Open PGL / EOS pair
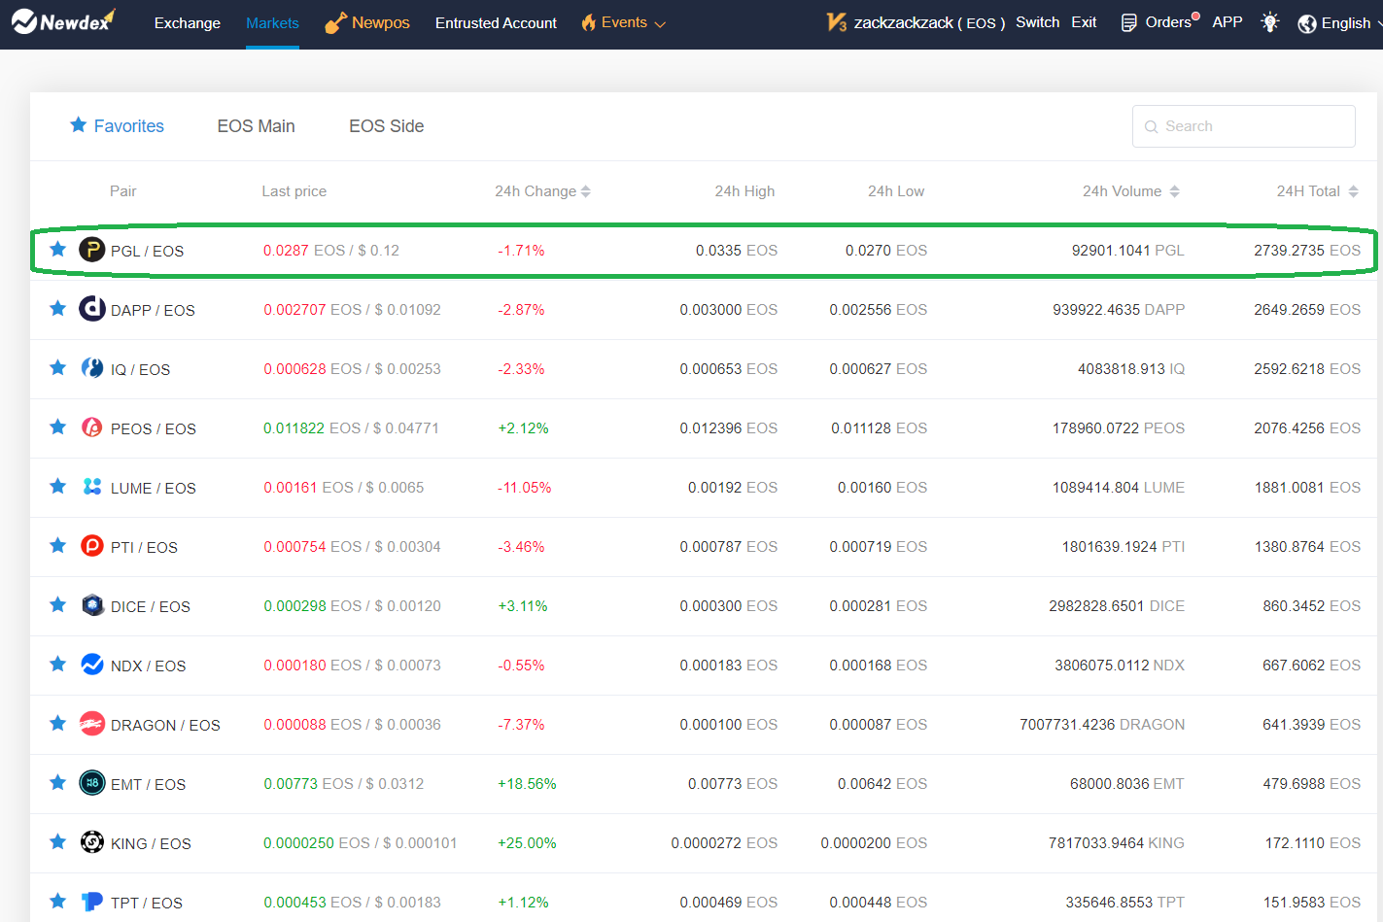The width and height of the screenshot is (1383, 922). (147, 251)
